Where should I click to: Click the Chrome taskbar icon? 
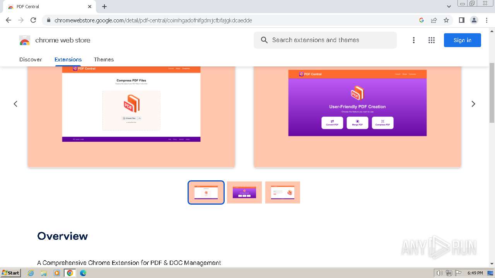(x=70, y=273)
